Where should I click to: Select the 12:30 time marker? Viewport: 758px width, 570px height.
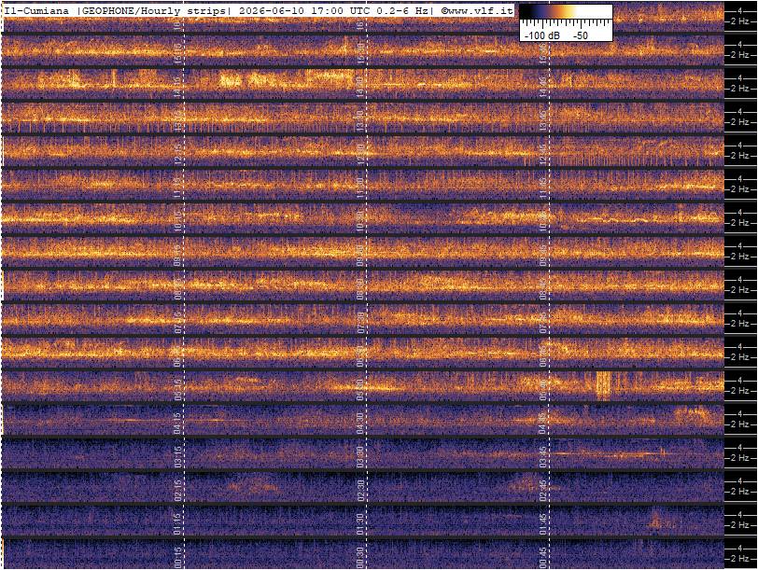pyautogui.click(x=360, y=155)
